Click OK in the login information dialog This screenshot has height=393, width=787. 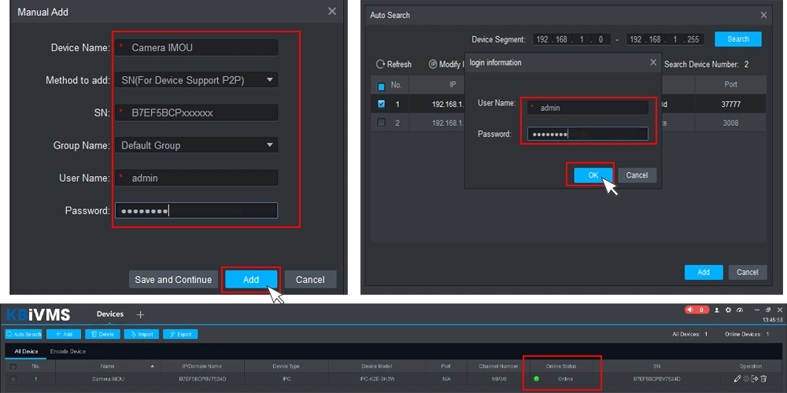click(593, 175)
